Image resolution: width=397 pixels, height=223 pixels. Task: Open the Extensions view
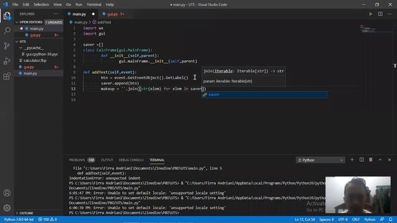7,76
